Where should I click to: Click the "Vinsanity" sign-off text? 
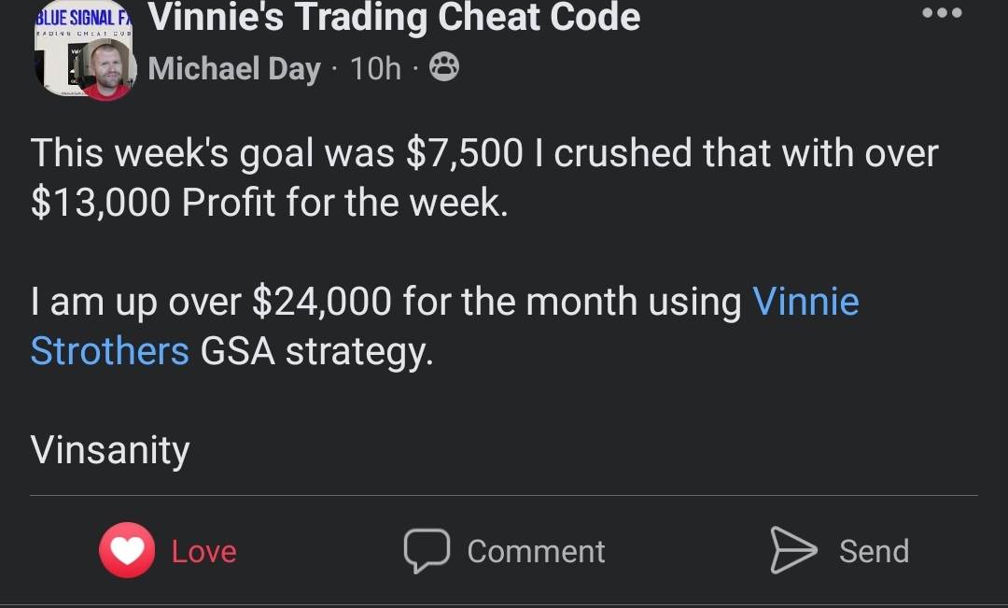coord(110,450)
